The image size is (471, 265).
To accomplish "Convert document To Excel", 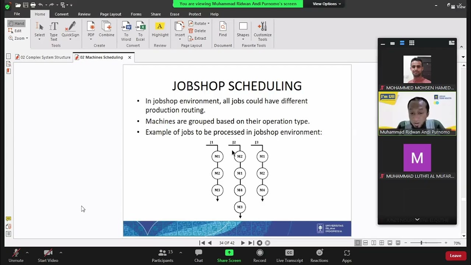I will (x=140, y=31).
